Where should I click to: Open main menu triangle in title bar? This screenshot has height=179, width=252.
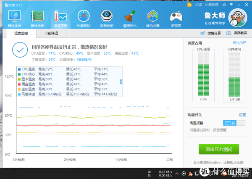click(x=231, y=5)
